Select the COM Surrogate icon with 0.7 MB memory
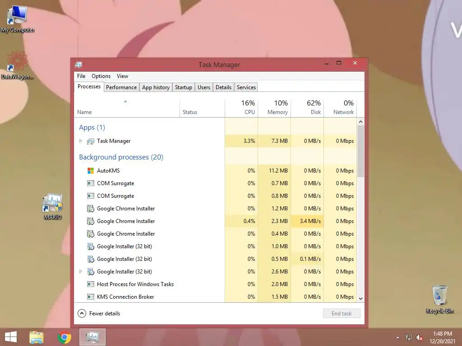Image resolution: width=462 pixels, height=346 pixels. click(x=90, y=183)
